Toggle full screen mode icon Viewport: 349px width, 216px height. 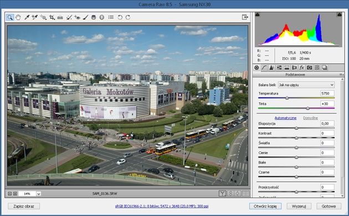[x=245, y=17]
